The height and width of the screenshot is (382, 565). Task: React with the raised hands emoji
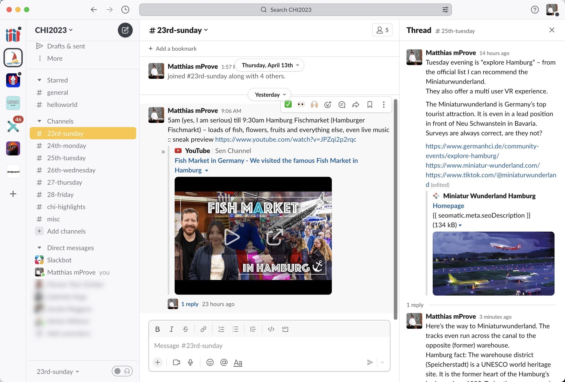click(x=314, y=104)
